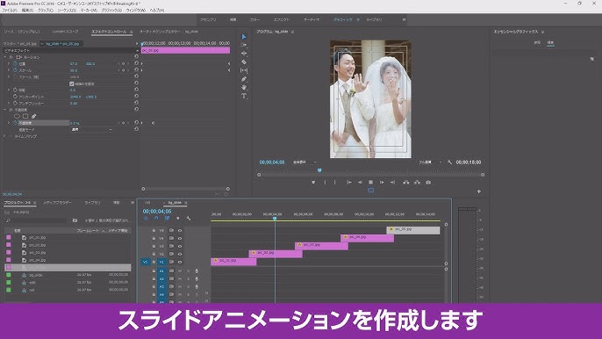Screen dimensions: 602x339
Task: Toggle linked selection in the timeline
Action: pyautogui.click(x=167, y=219)
